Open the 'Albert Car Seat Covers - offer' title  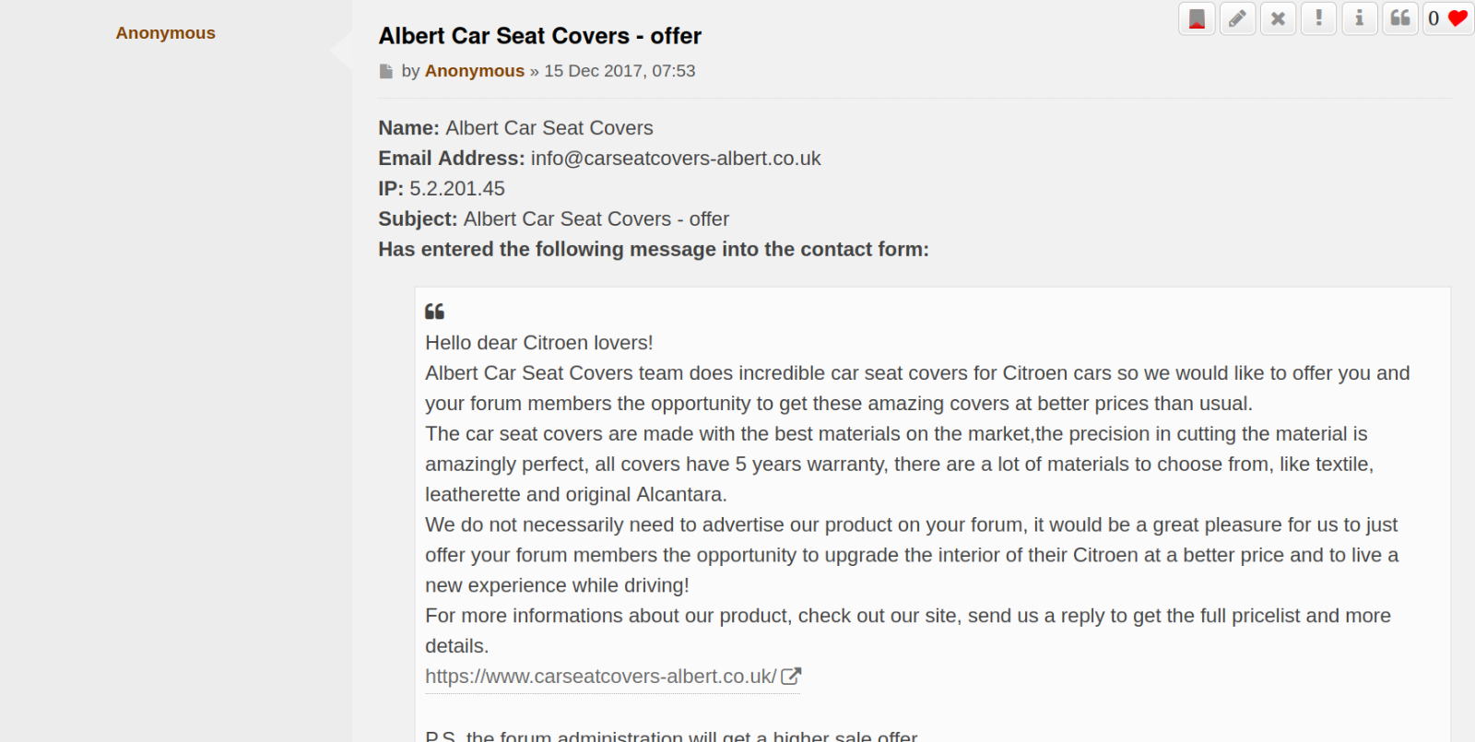point(539,36)
